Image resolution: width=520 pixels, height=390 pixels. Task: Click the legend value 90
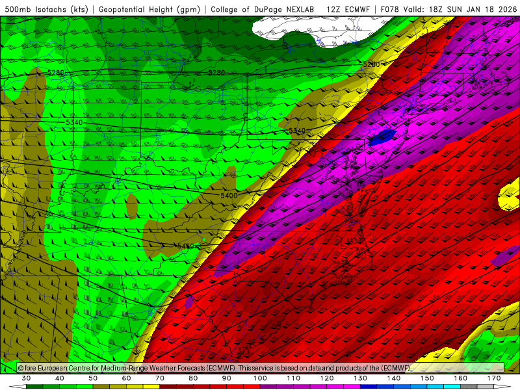(x=227, y=378)
